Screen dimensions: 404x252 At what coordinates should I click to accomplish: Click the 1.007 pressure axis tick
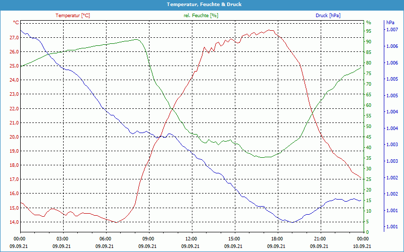(392, 30)
